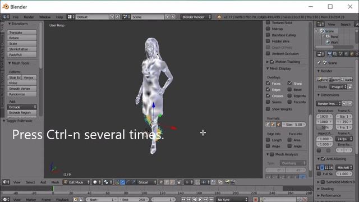The image size is (359, 202).
Task: Enable edge Length info checkbox
Action: click(268, 140)
